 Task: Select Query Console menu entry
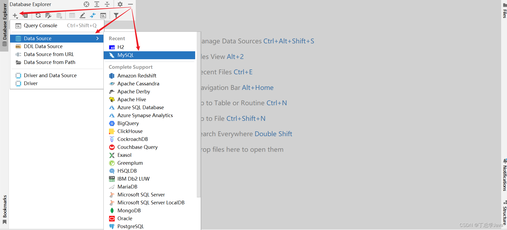tap(57, 26)
